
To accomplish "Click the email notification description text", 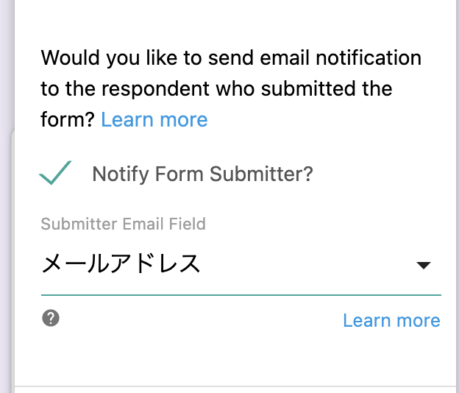I will click(231, 88).
